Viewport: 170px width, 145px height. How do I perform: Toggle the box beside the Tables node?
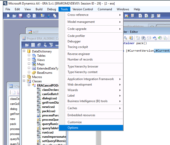tap(29, 55)
